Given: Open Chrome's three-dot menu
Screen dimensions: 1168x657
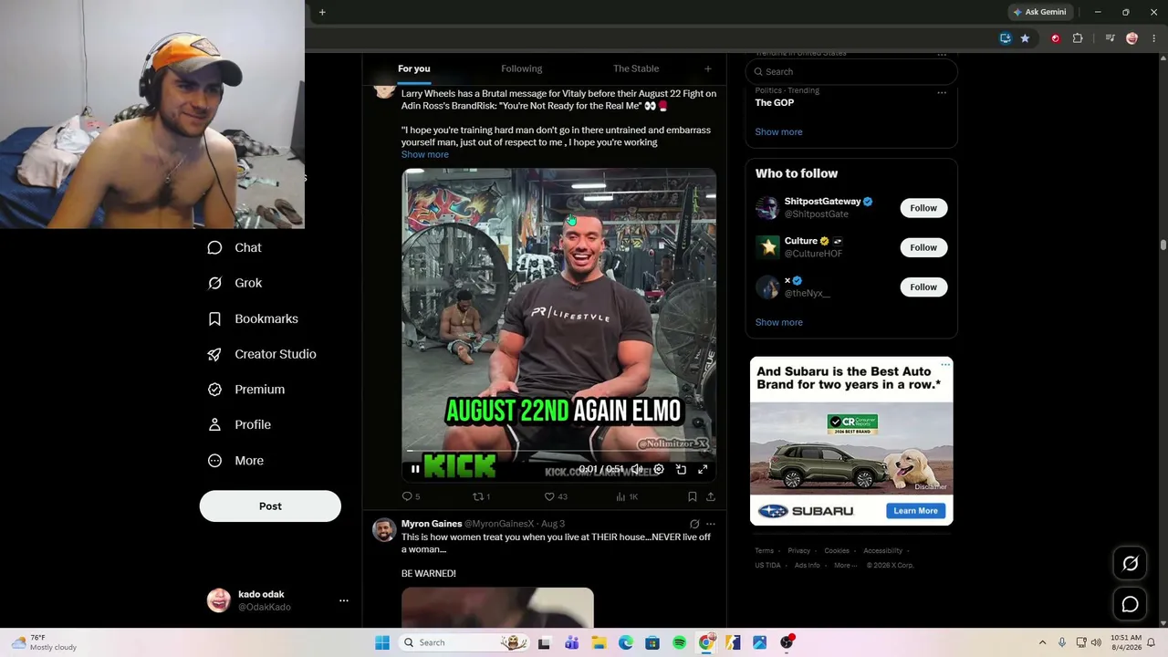Looking at the screenshot, I should pyautogui.click(x=1154, y=38).
